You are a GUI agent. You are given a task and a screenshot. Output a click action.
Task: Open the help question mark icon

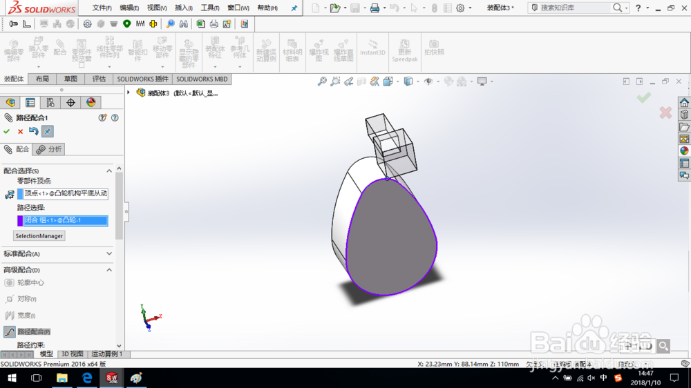(x=638, y=8)
